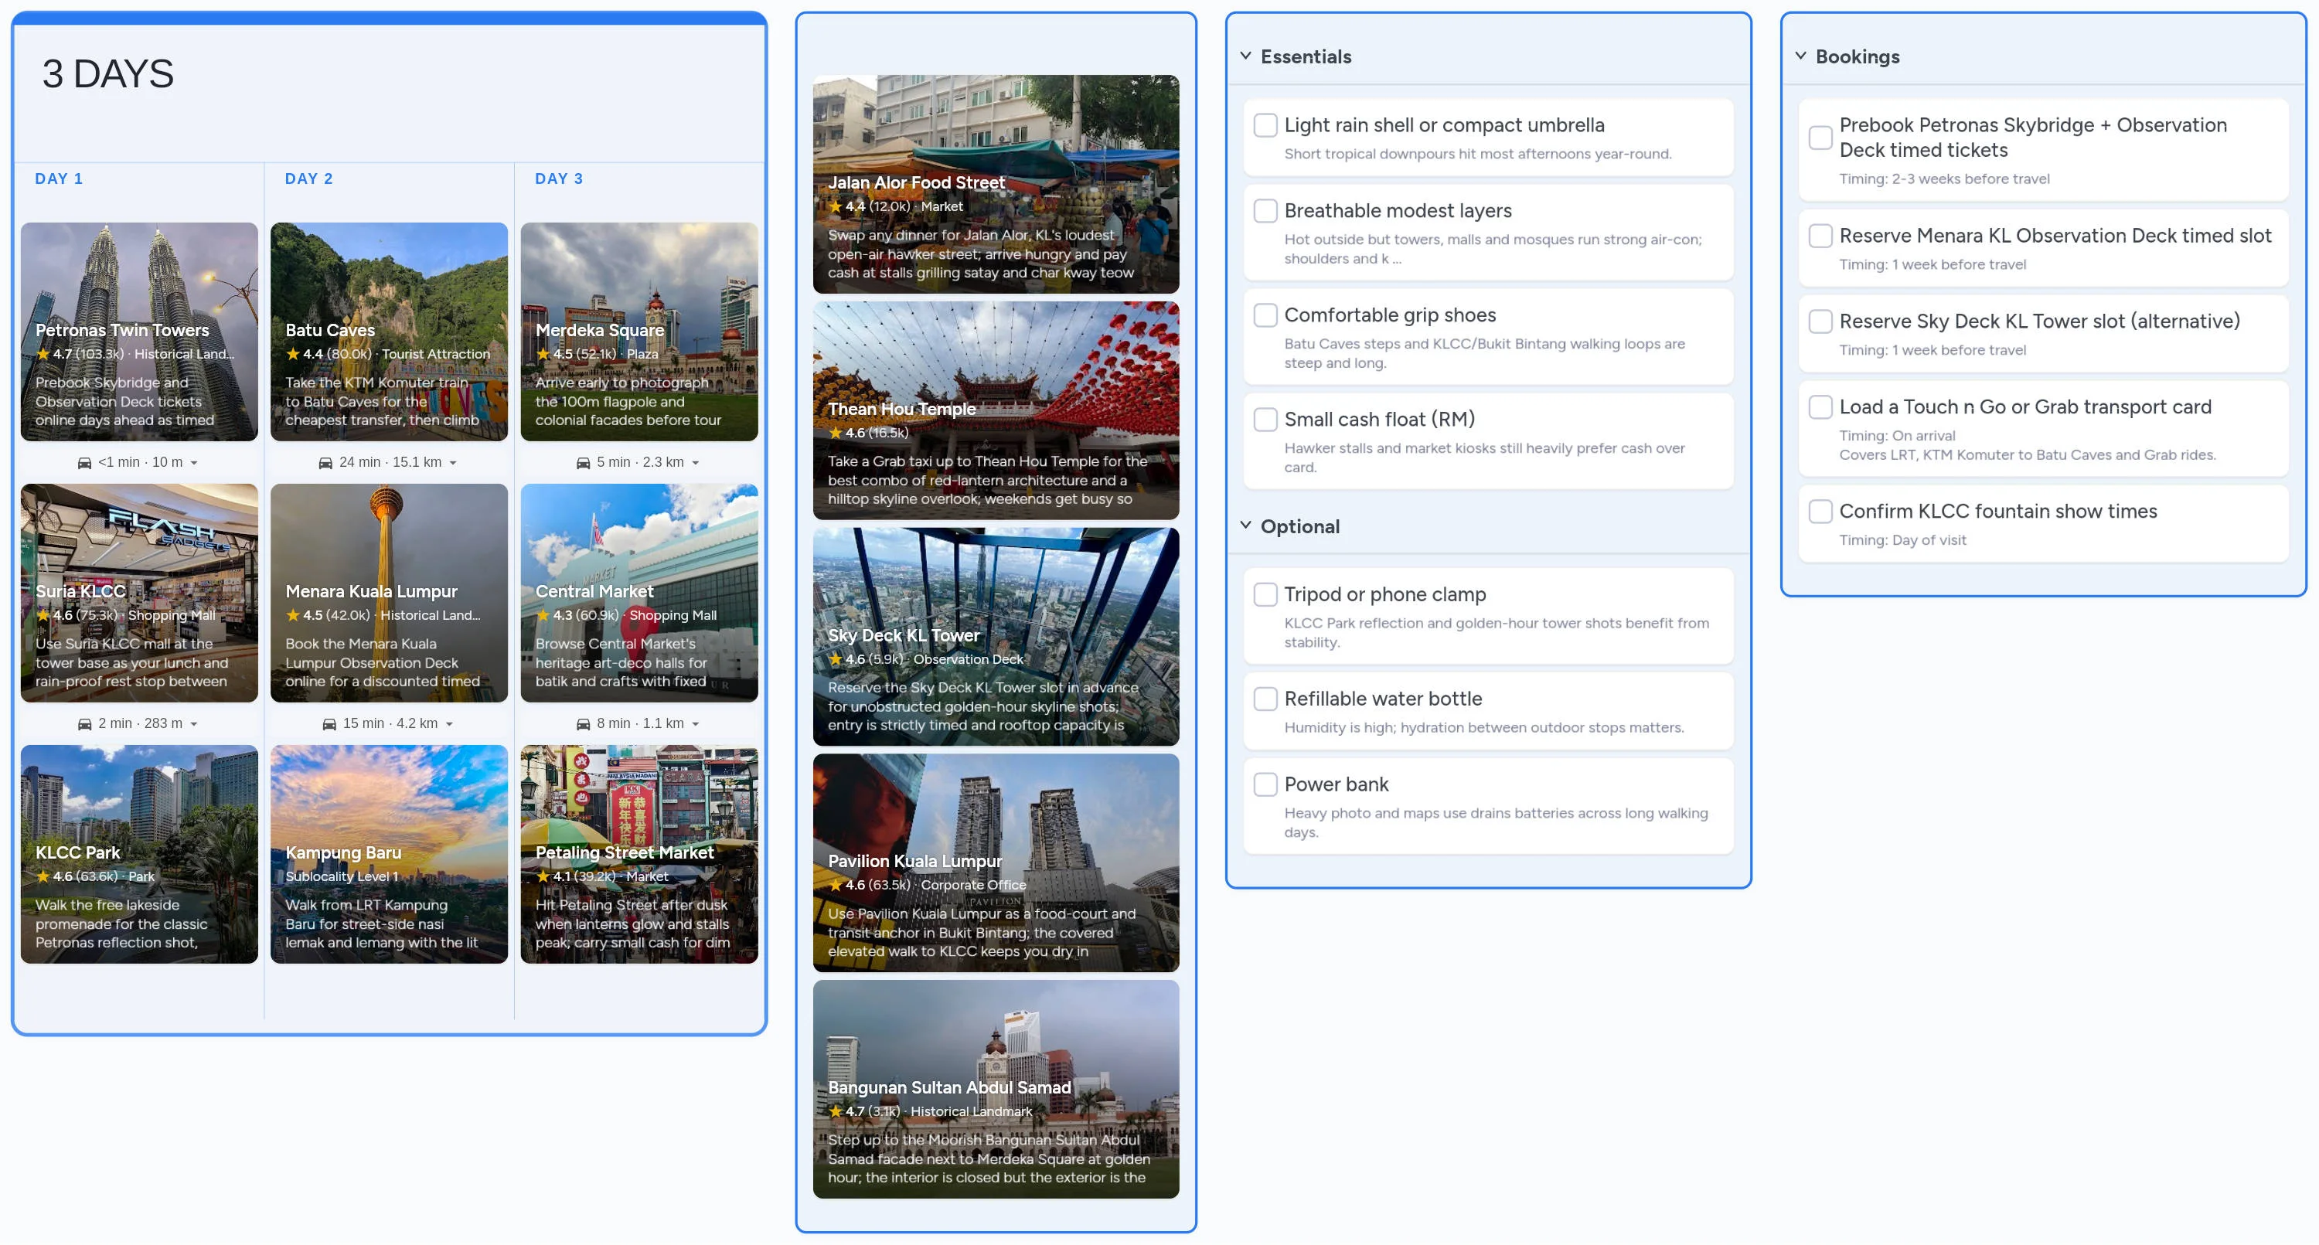Open the KLCC Park card

140,854
